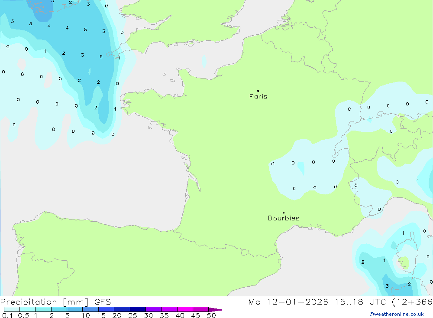Pick the 25–30 mm navy legend swatch
The width and height of the screenshot is (433, 318).
click(x=138, y=309)
